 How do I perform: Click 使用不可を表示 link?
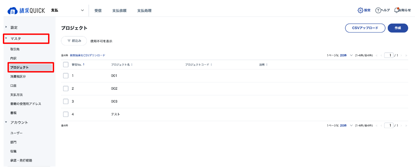[102, 41]
